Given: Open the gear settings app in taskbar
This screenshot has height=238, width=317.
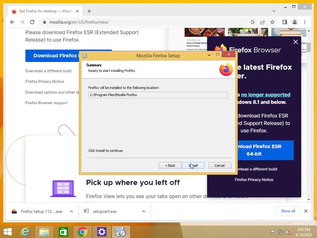Looking at the screenshot, I should pyautogui.click(x=102, y=232).
